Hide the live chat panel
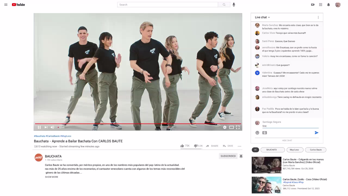 [287, 140]
